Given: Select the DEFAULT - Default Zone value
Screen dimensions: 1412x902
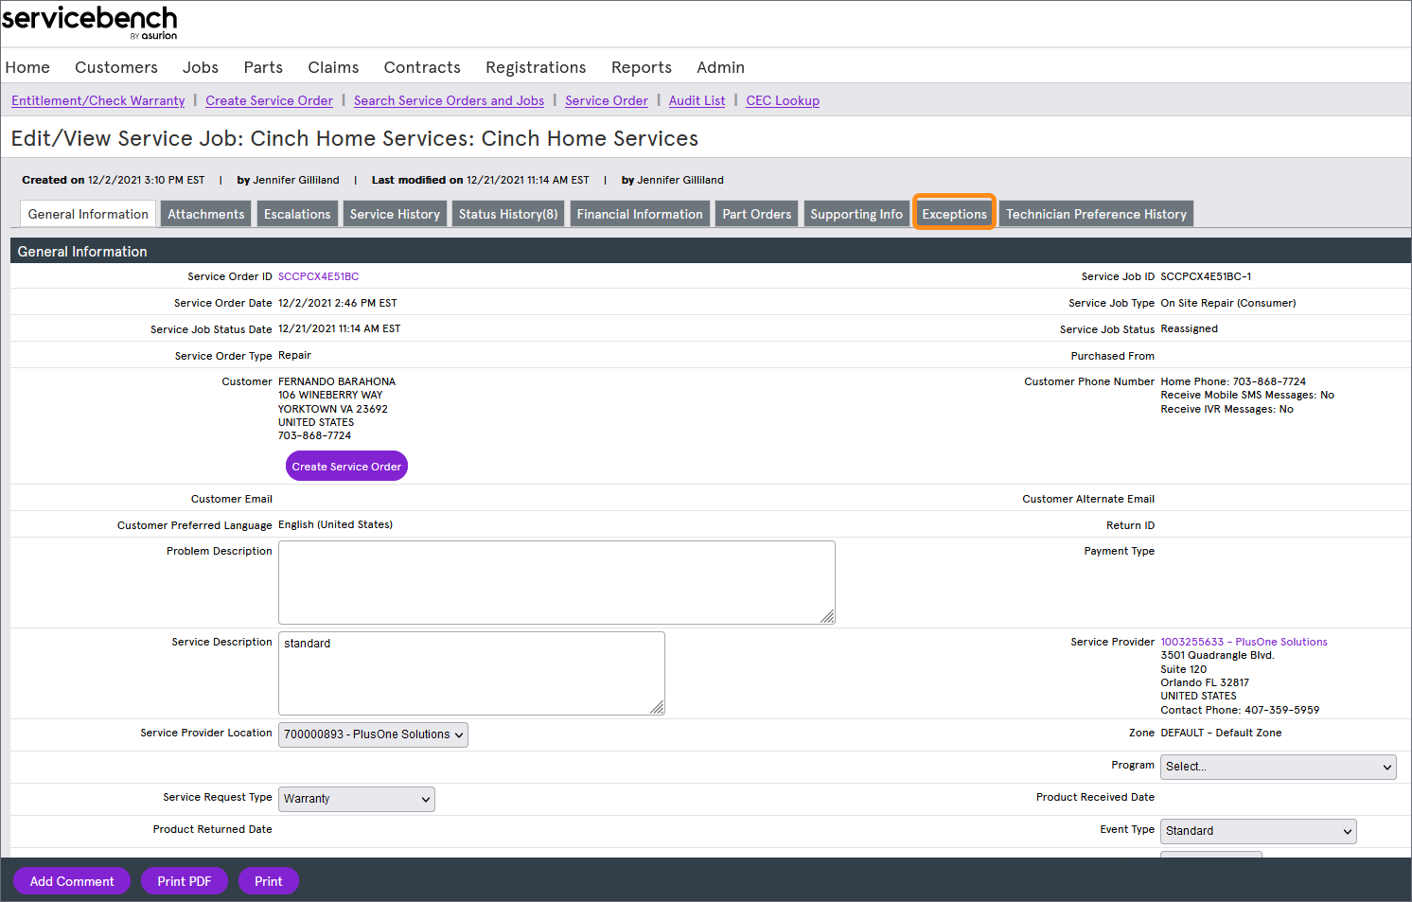Looking at the screenshot, I should click(1222, 733).
